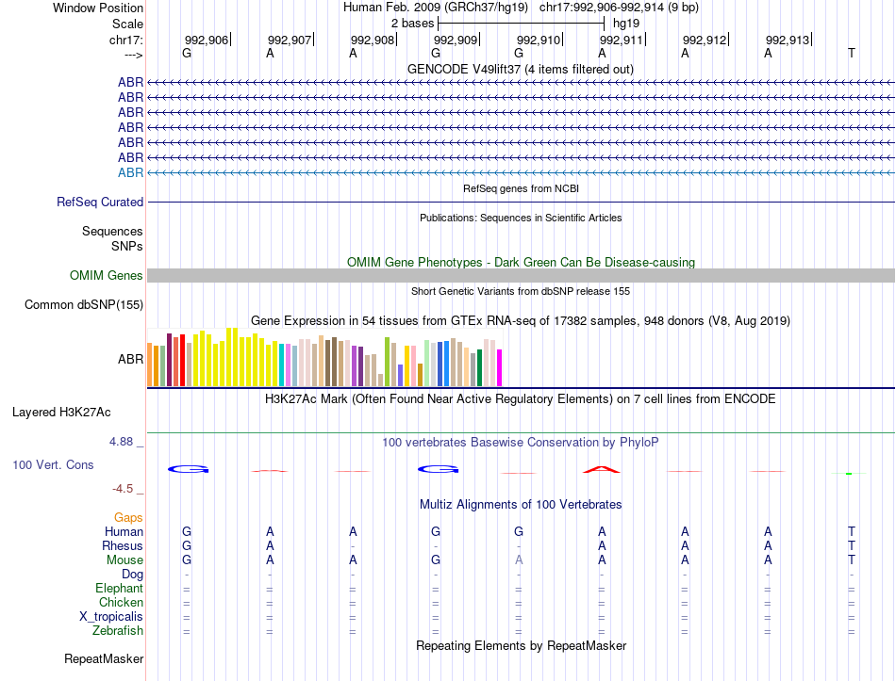The image size is (896, 681).
Task: Click the 4.88 PhyloP upper scale value
Action: tap(121, 441)
